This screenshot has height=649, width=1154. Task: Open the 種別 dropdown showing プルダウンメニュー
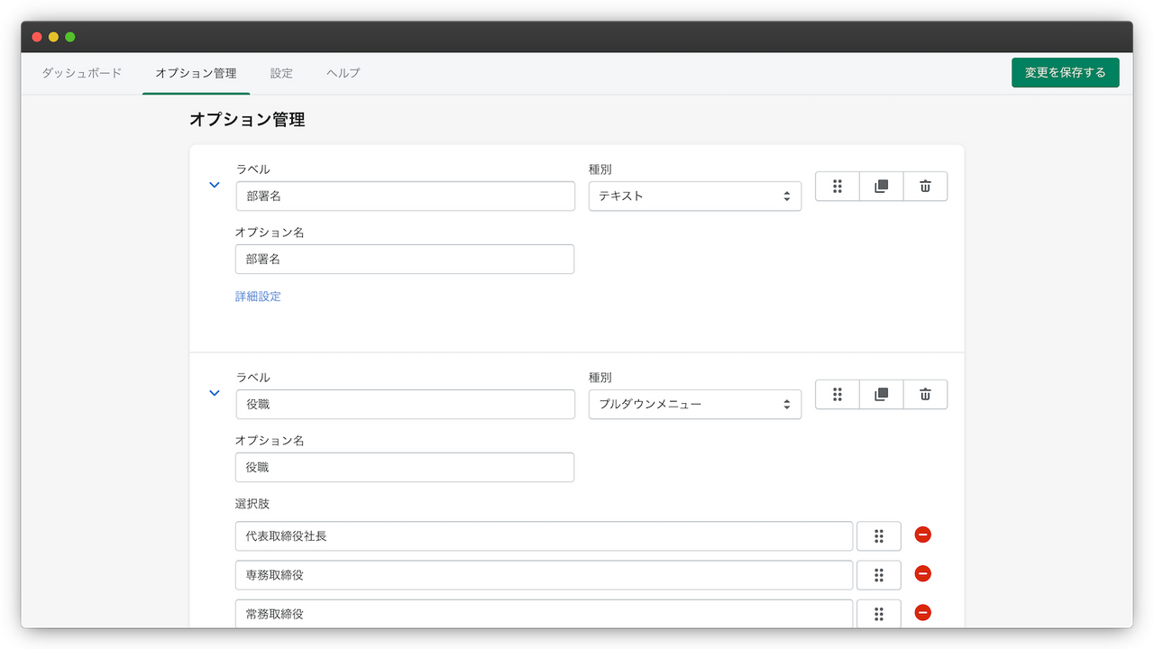pos(695,405)
